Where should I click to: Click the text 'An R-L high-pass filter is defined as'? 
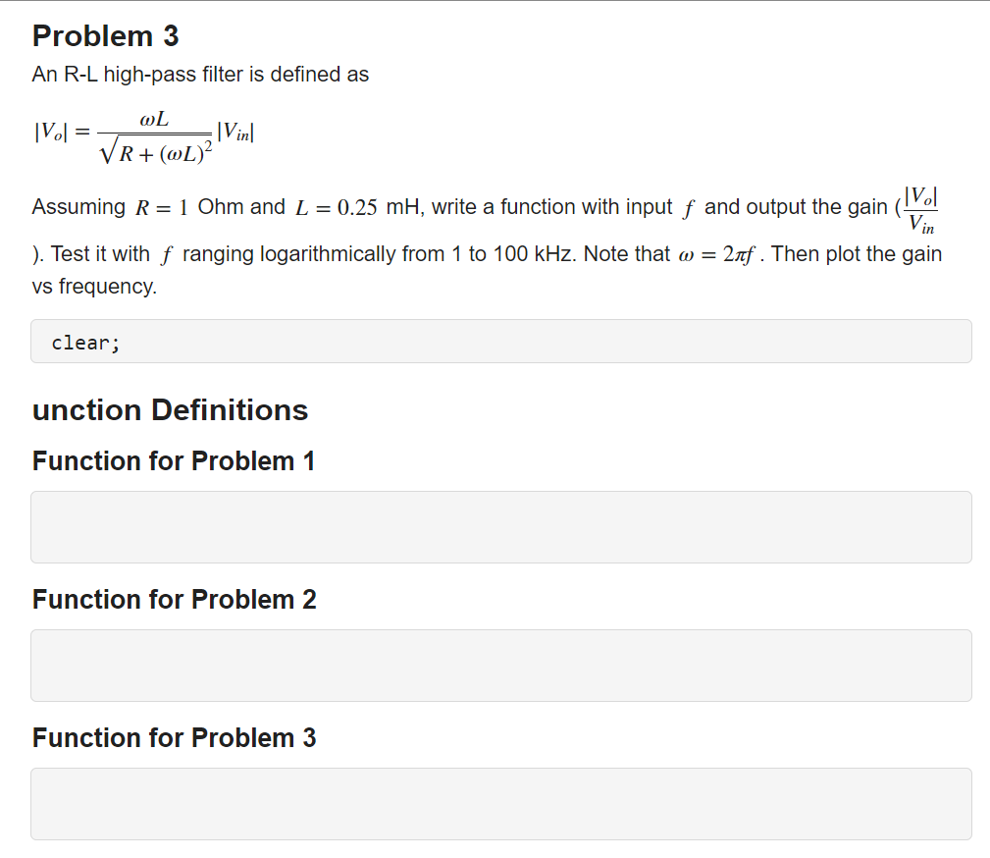click(201, 75)
